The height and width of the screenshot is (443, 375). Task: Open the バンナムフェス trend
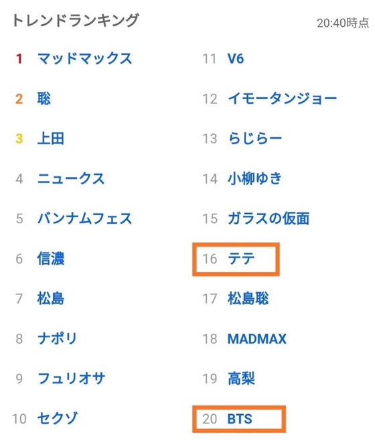tap(85, 218)
